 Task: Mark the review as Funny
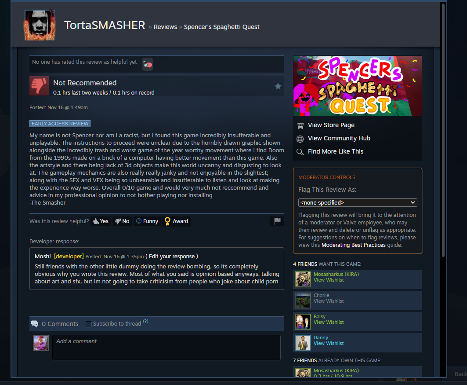(x=147, y=221)
